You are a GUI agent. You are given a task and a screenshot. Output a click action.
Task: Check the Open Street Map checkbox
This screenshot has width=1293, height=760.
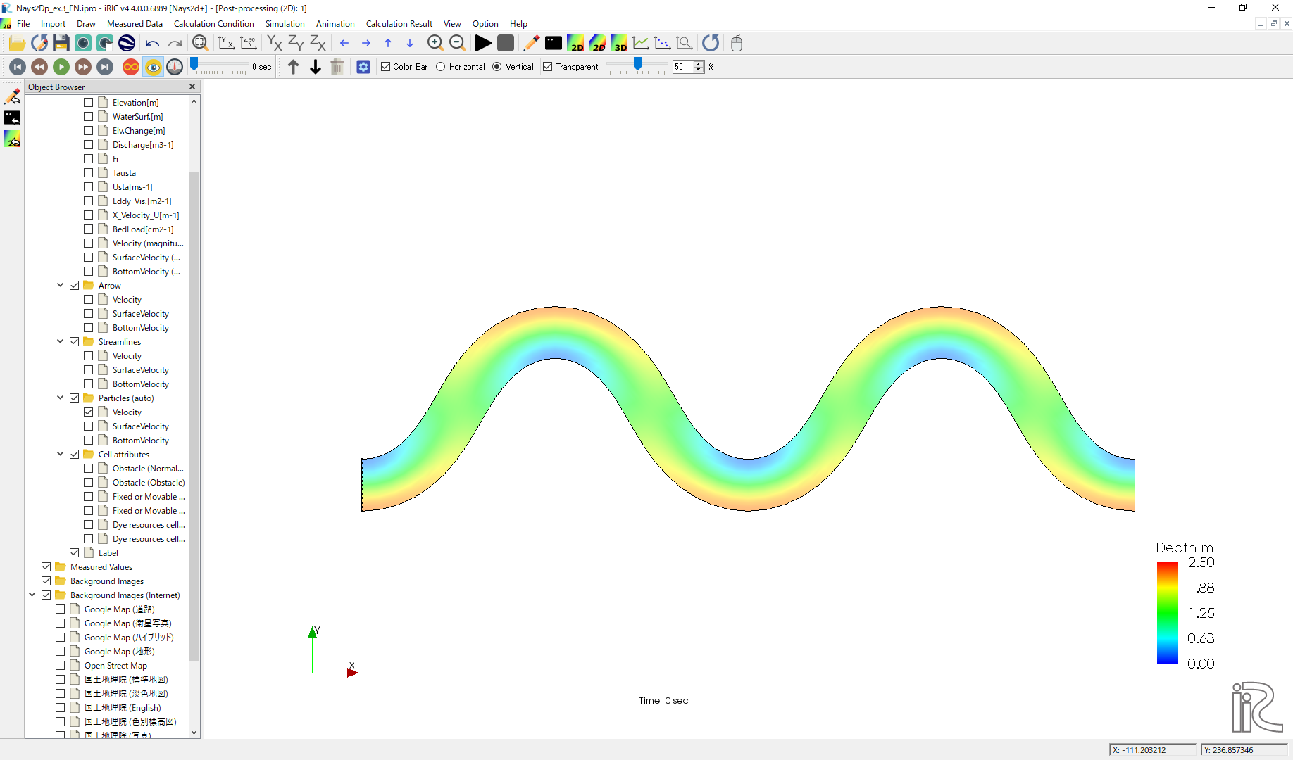(61, 666)
